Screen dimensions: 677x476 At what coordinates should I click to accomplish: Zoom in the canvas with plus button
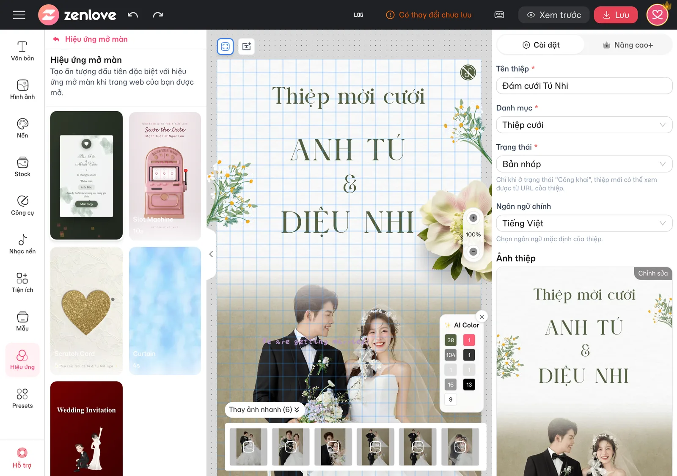click(473, 218)
